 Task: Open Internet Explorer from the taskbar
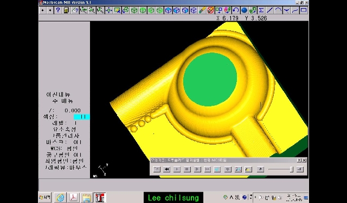point(60,198)
